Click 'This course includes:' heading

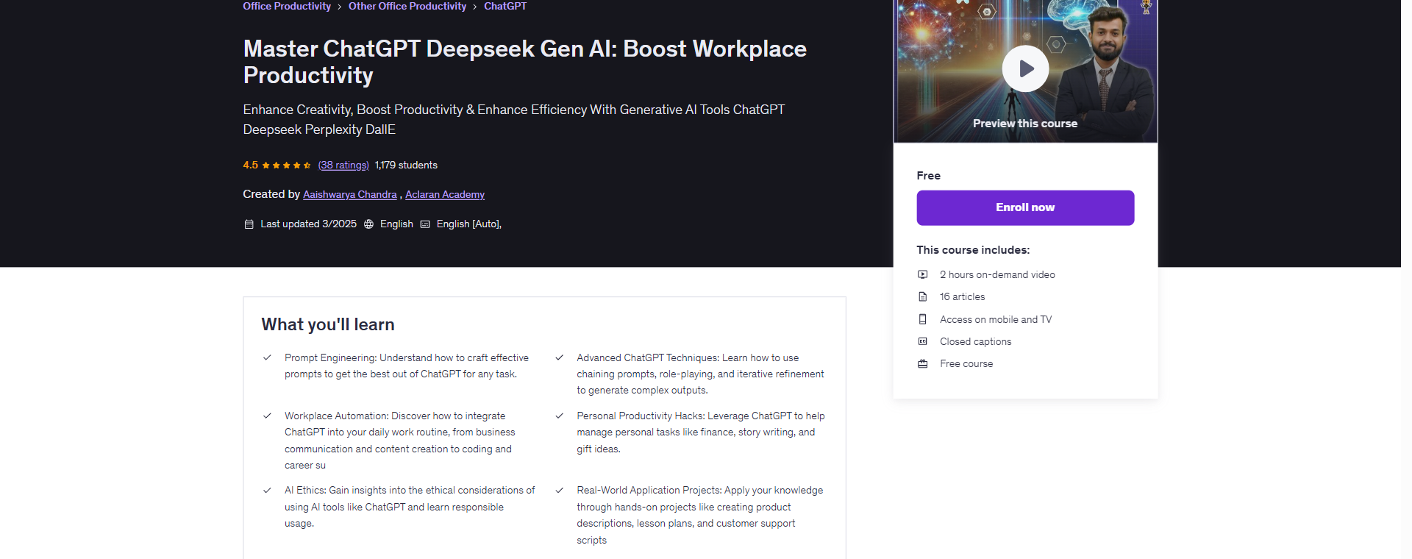pyautogui.click(x=973, y=250)
